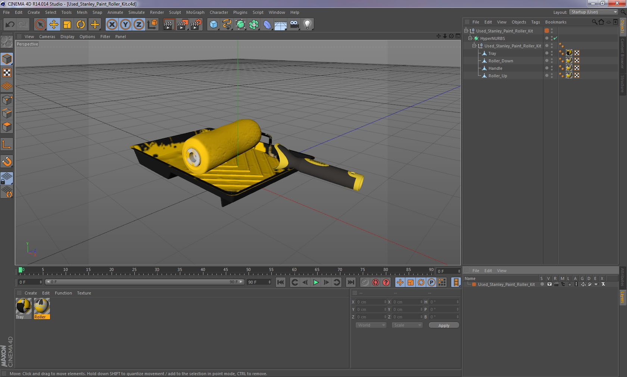Screen dimensions: 627x377
Task: Collapse the nested Used_Stanley_Paint_Roller_Kit null group
Action: click(474, 46)
